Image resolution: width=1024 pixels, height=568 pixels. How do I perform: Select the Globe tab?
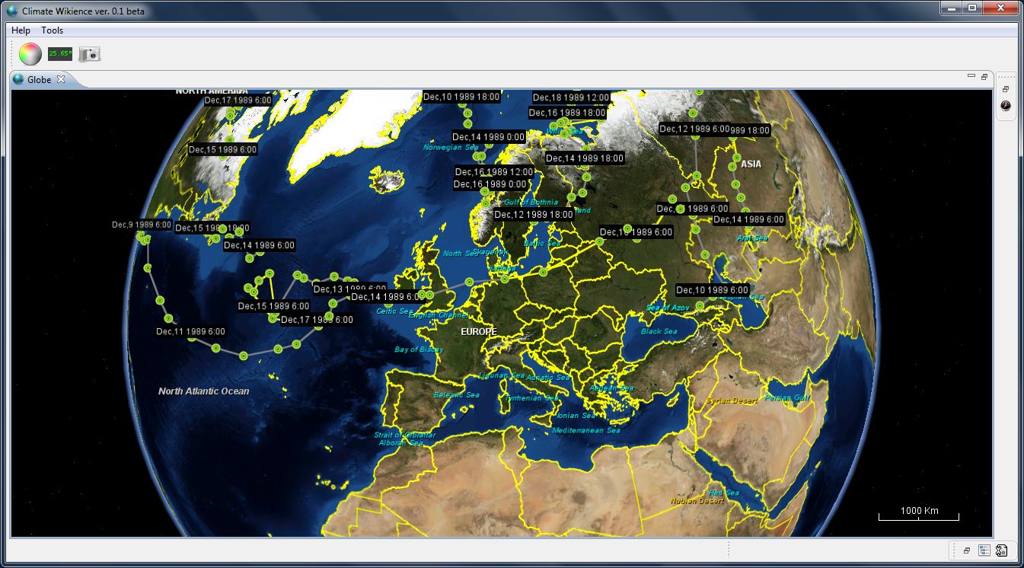coord(40,79)
